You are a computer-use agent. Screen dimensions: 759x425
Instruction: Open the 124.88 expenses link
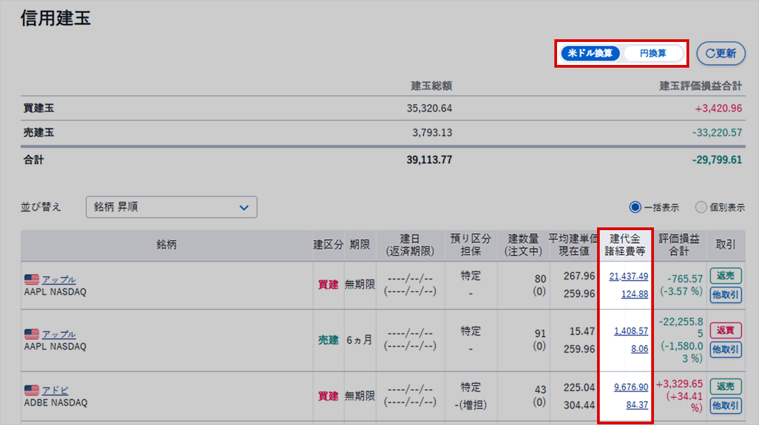(x=634, y=294)
